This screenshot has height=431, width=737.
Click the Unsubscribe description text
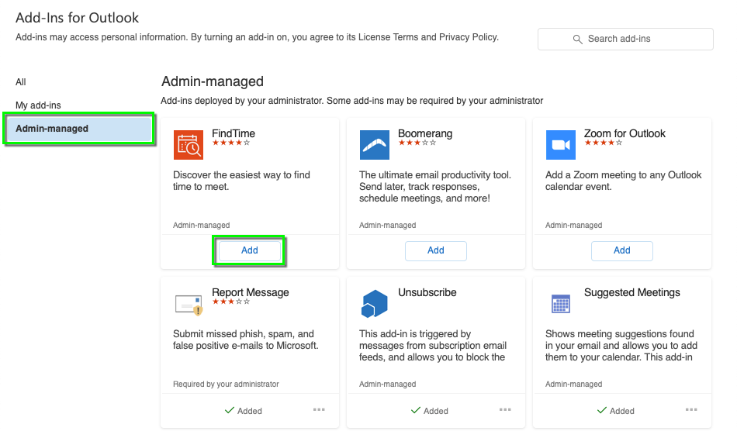click(x=433, y=346)
